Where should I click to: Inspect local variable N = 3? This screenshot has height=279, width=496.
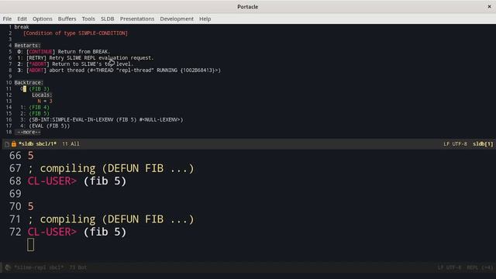pos(45,102)
